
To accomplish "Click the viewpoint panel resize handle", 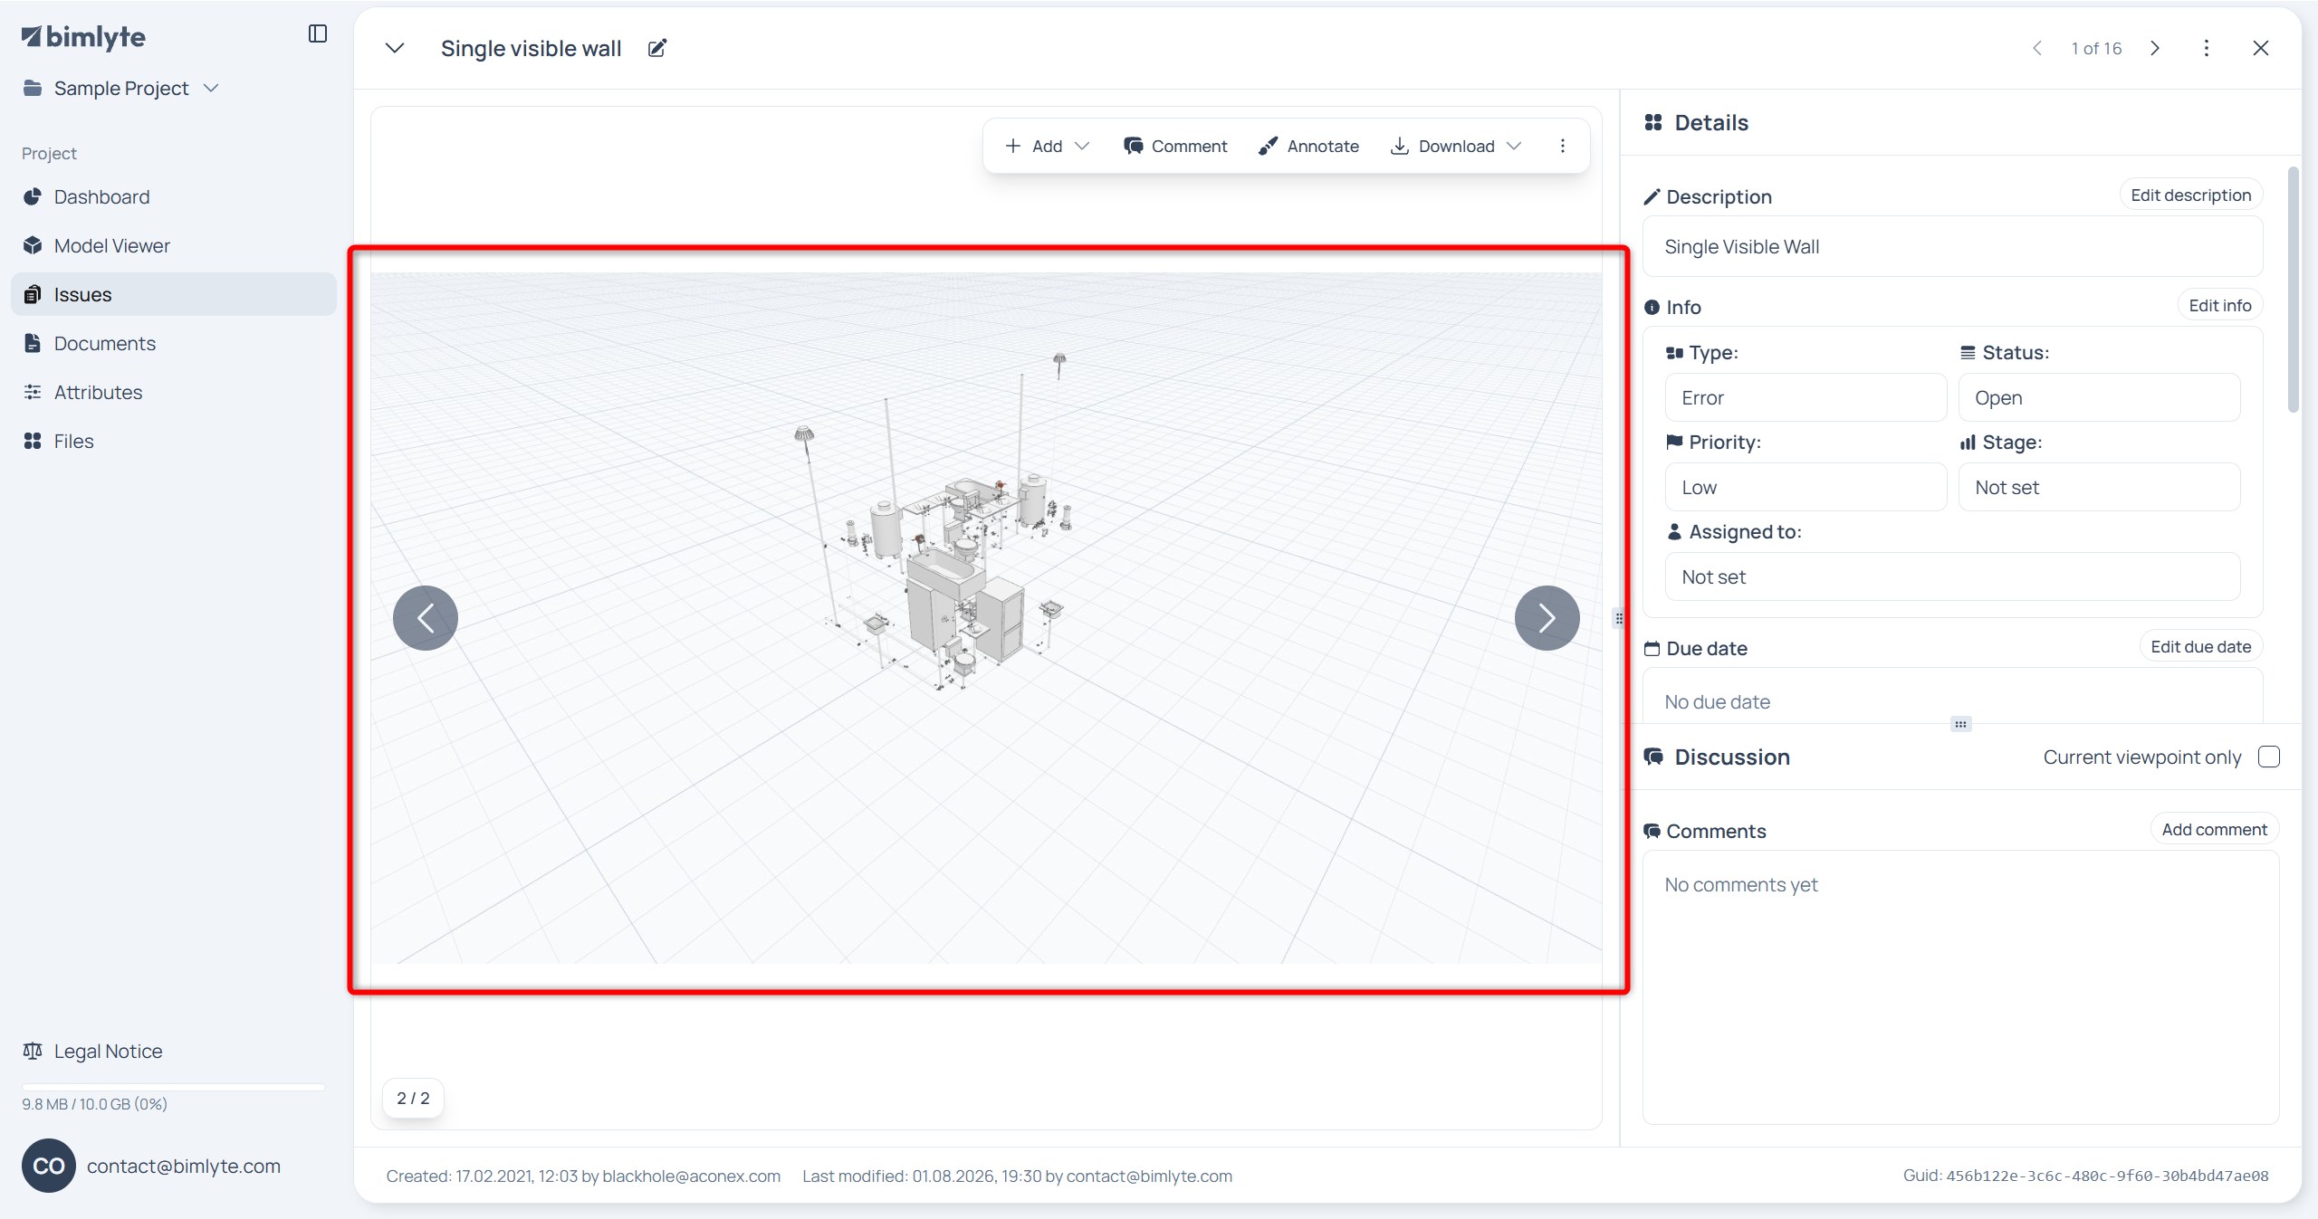I will click(x=1619, y=618).
